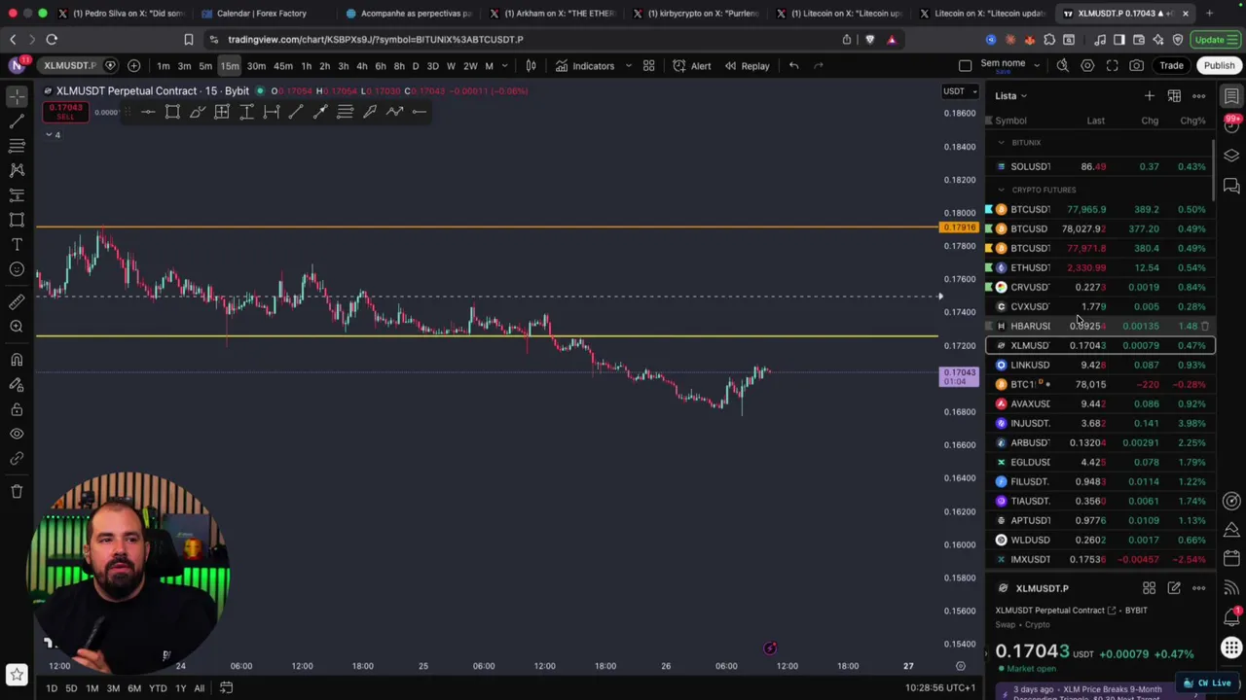1246x700 pixels.
Task: Open the emoji and icons tool
Action: coord(17,269)
